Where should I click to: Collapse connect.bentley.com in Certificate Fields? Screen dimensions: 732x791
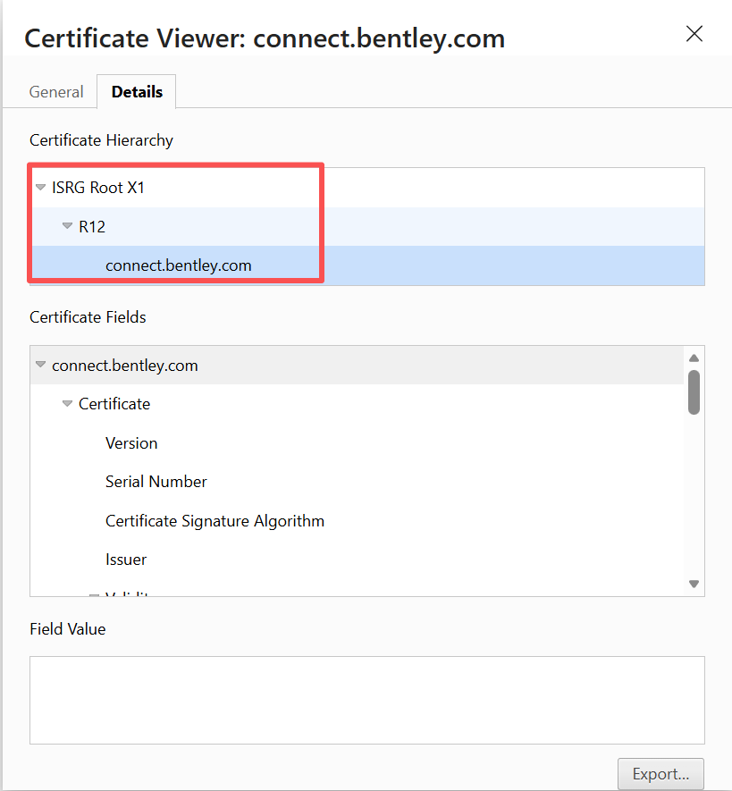(x=40, y=365)
